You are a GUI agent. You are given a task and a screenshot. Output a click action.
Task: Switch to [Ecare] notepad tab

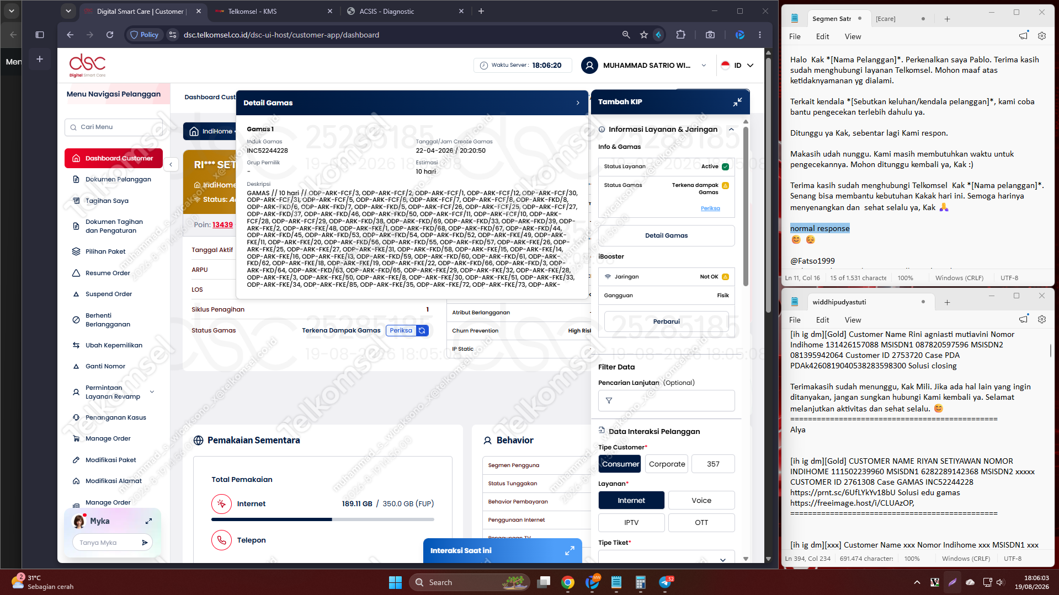pos(900,19)
